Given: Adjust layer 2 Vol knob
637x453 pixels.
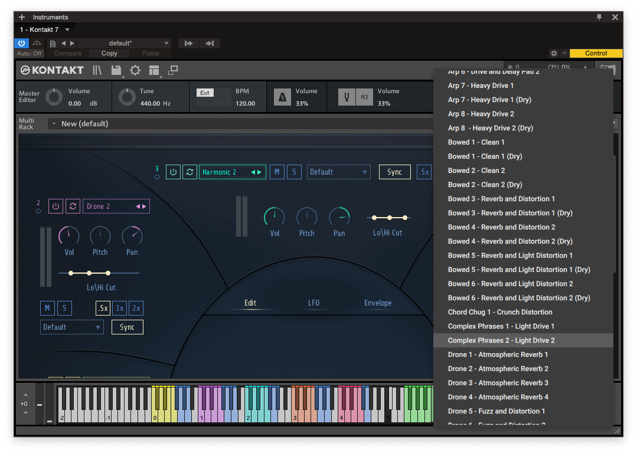Looking at the screenshot, I should point(69,235).
